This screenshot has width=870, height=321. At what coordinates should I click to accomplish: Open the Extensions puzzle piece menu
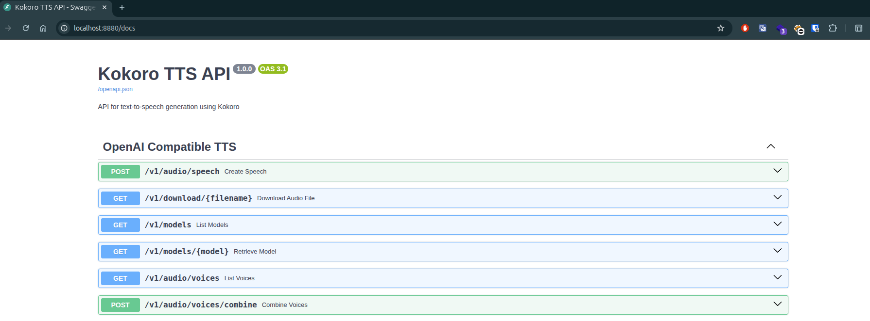pos(833,28)
